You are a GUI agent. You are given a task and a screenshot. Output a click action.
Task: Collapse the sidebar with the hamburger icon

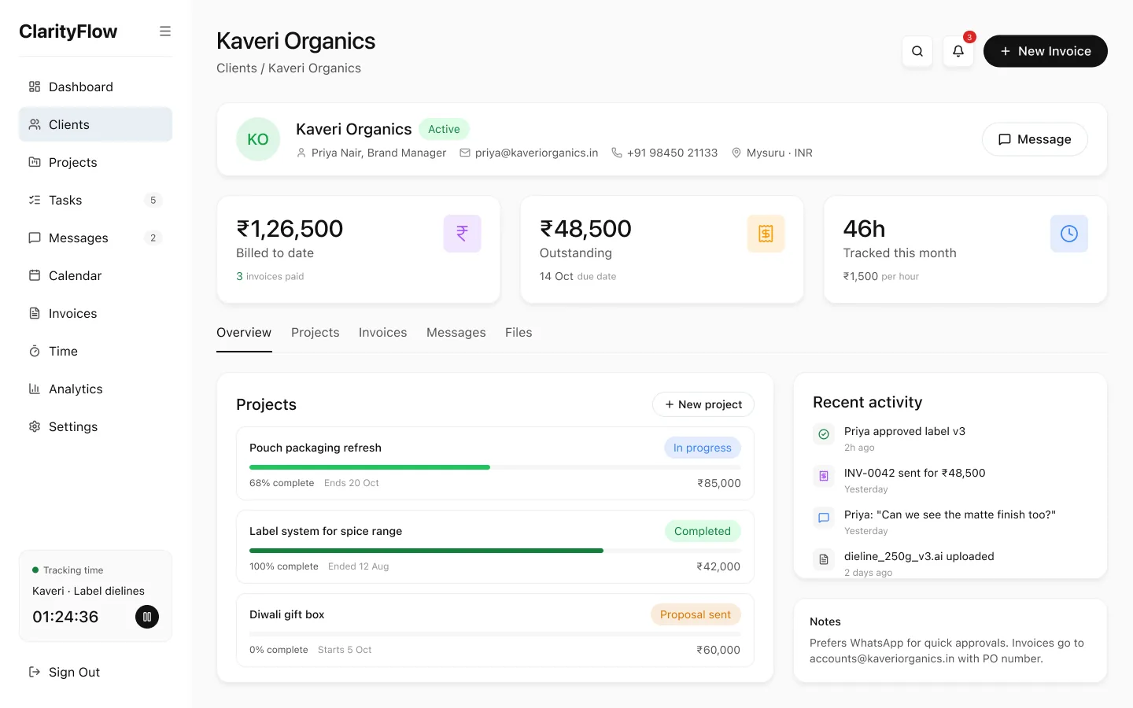tap(165, 31)
